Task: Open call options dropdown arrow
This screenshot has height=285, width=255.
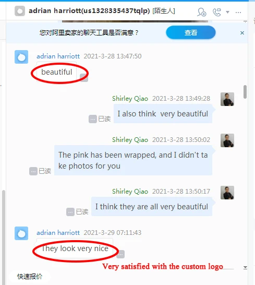Action: [227, 12]
